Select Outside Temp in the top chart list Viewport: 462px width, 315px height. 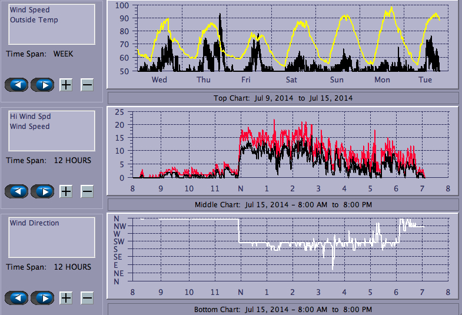pos(34,20)
